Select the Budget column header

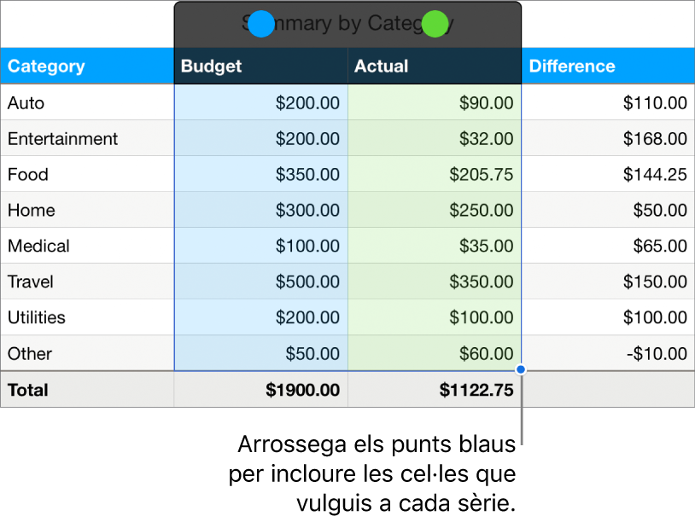pyautogui.click(x=260, y=67)
